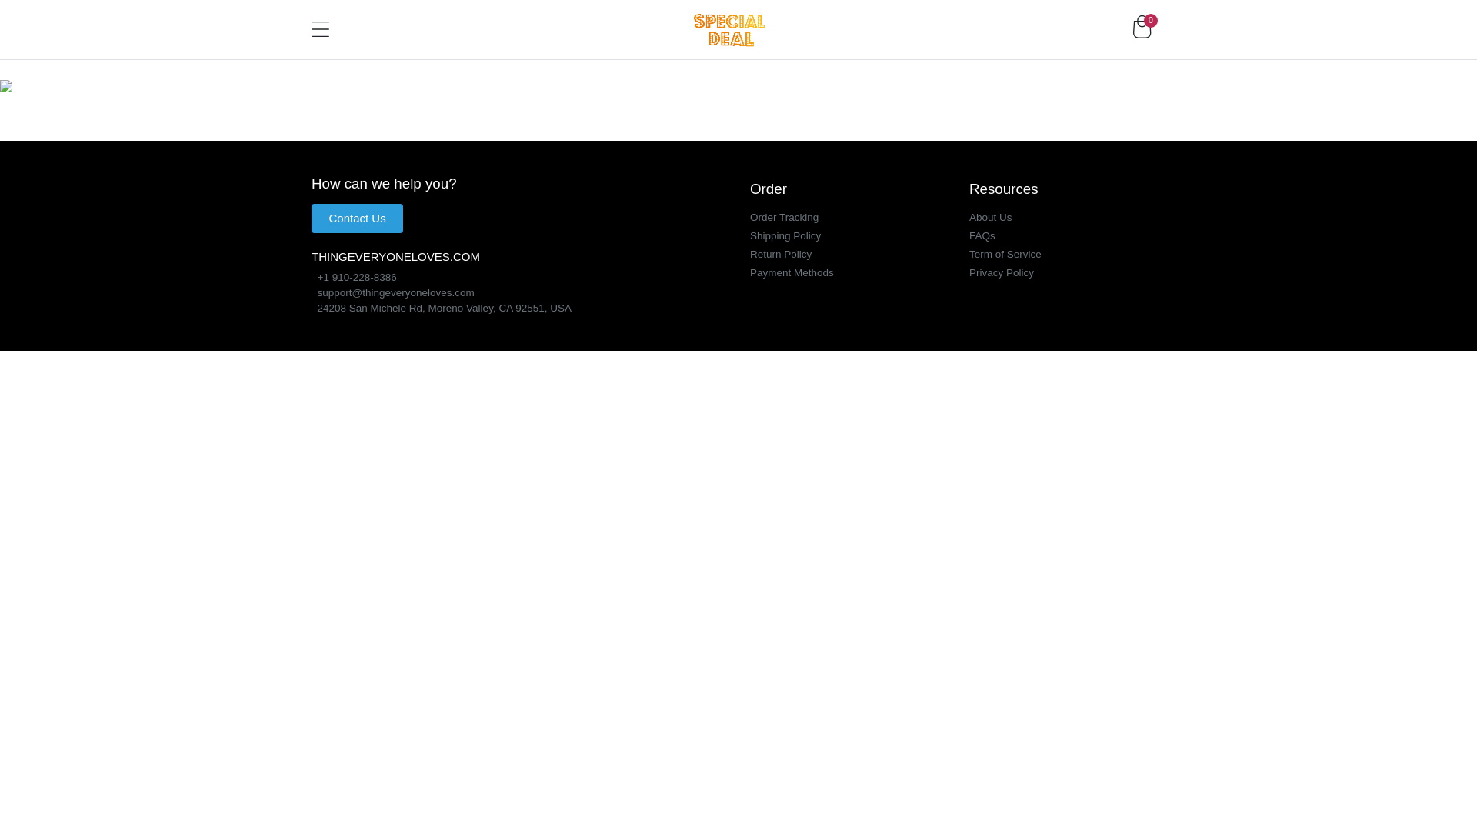This screenshot has width=1477, height=831.
Task: Click the phone number +1 910-228-8386
Action: (356, 278)
